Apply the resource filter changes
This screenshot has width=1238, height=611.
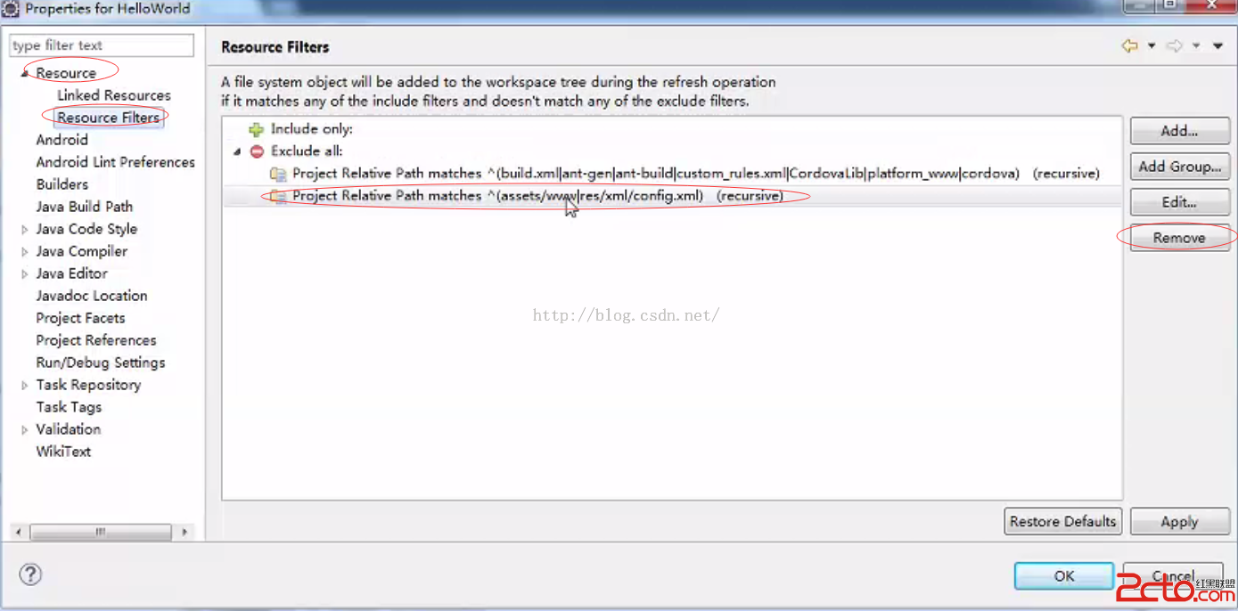(1179, 522)
